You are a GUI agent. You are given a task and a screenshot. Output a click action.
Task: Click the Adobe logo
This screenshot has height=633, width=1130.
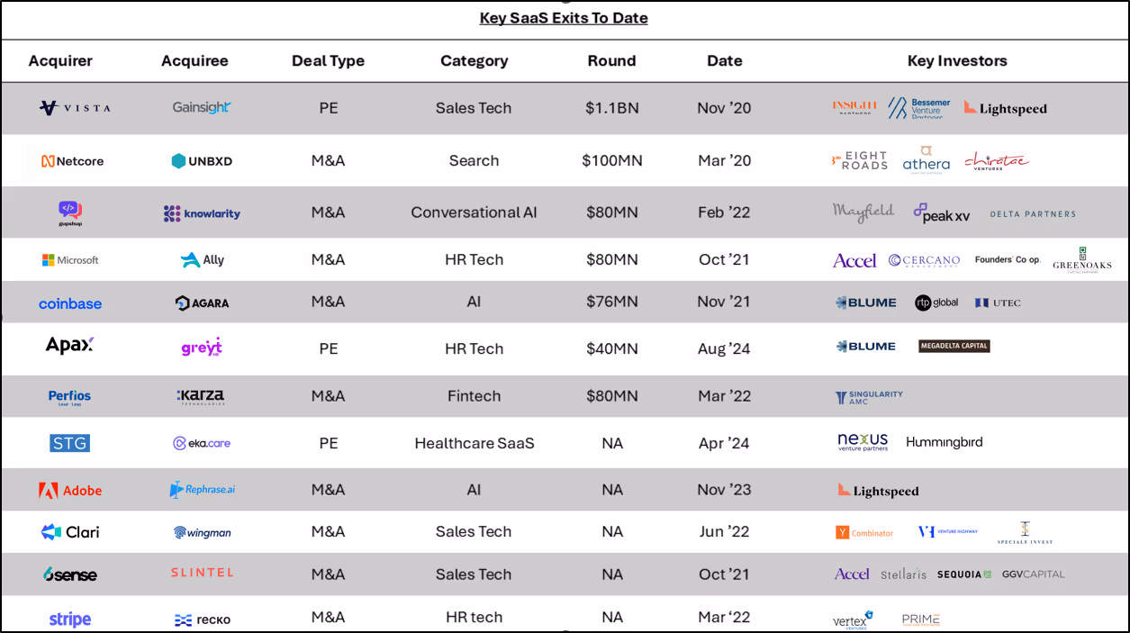coord(70,491)
